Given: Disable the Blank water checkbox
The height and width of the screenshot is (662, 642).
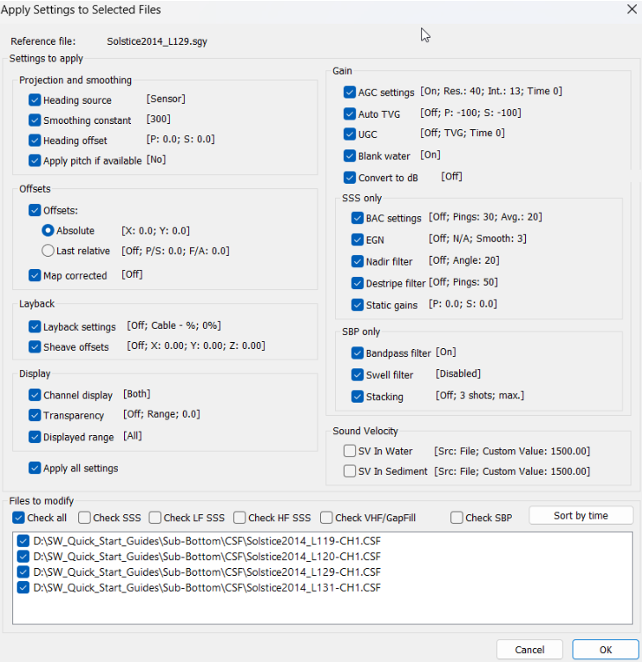Looking at the screenshot, I should point(350,156).
